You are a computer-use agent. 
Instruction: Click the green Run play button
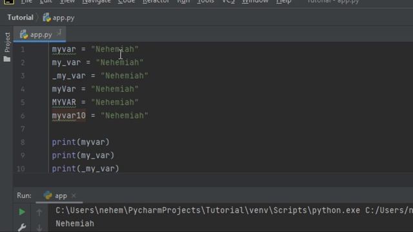click(x=22, y=212)
